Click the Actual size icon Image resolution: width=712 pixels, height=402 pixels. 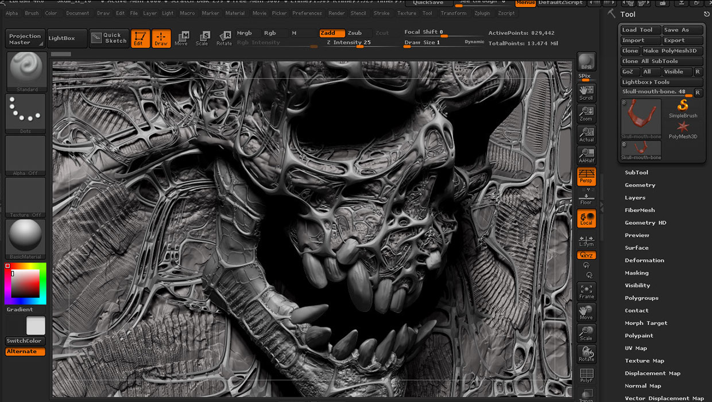pos(586,134)
